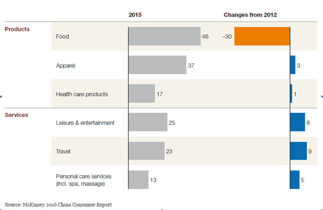Click the gray Food bar for 2015
323x210 pixels.
[x=164, y=37]
